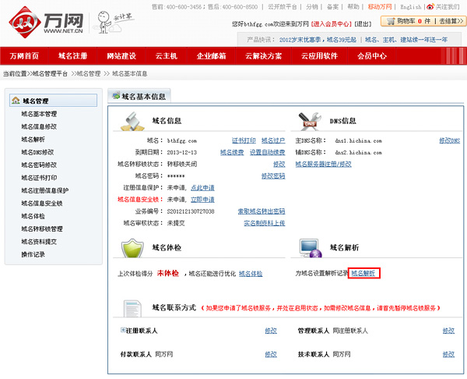Select 域名注册信息保护 in the sidebar
467x379 pixels.
(x=45, y=190)
